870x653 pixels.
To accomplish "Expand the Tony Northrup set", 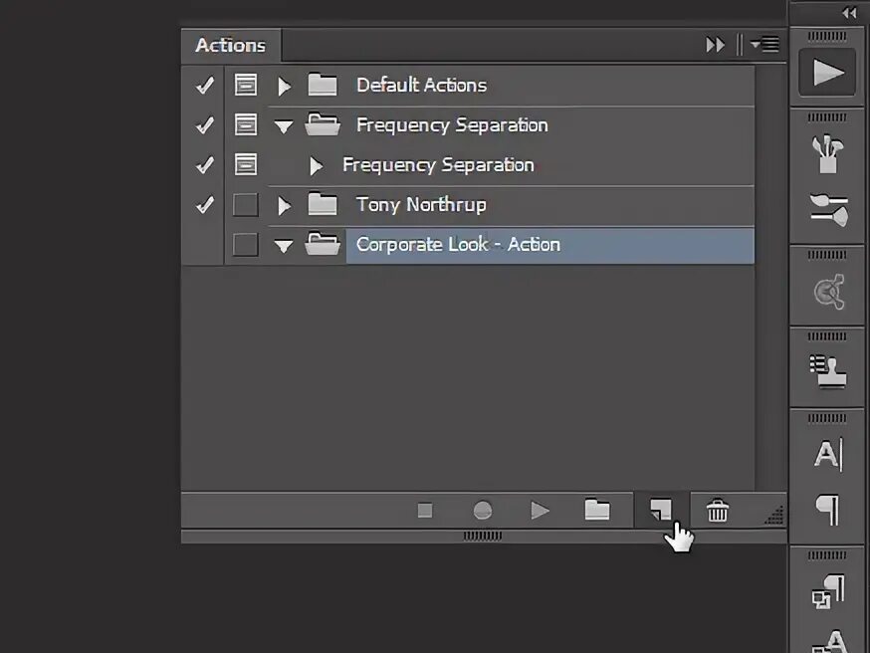I will tap(284, 206).
